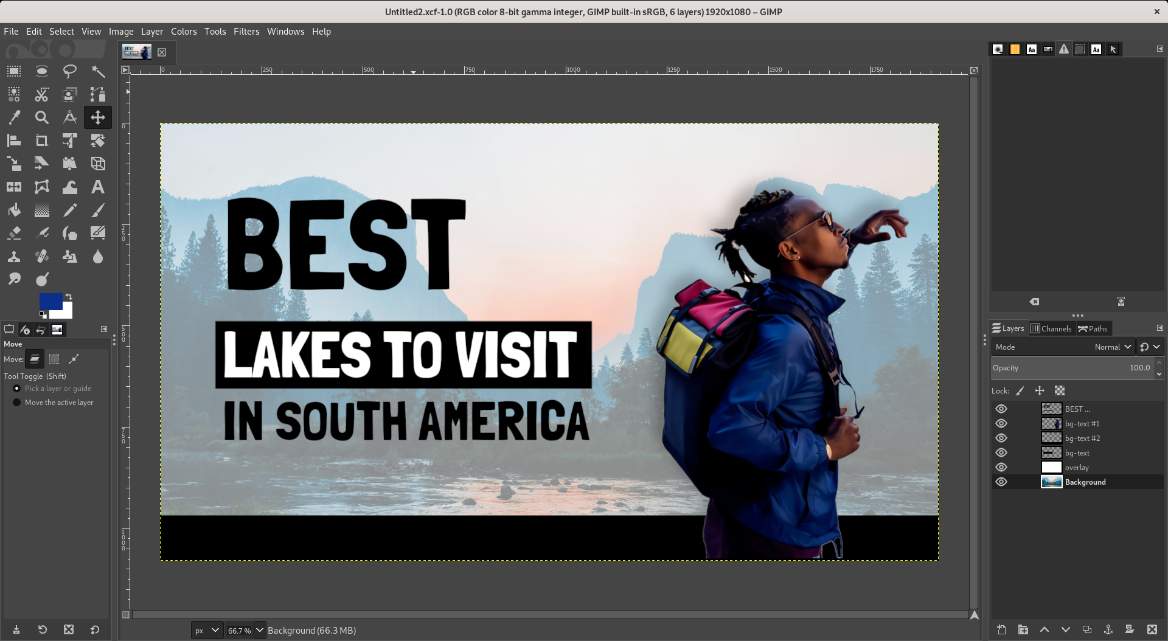This screenshot has height=641, width=1168.
Task: Select the Paintbrush tool
Action: click(x=98, y=210)
